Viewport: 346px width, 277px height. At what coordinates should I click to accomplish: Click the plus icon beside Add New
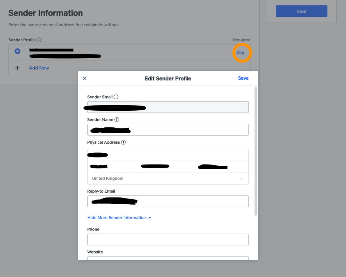(x=17, y=68)
